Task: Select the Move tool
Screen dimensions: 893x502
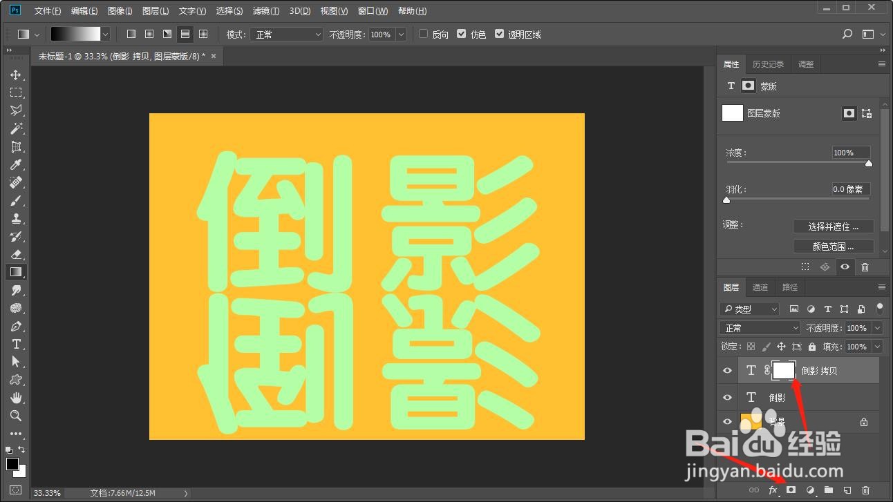Action: (x=16, y=75)
